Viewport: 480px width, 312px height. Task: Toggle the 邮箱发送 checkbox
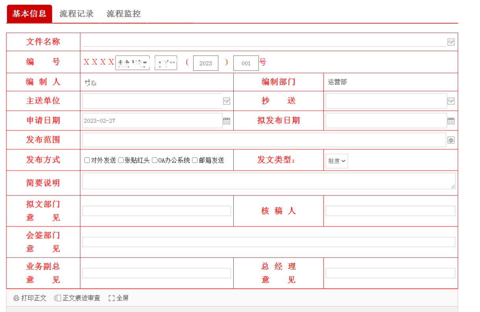pos(195,160)
